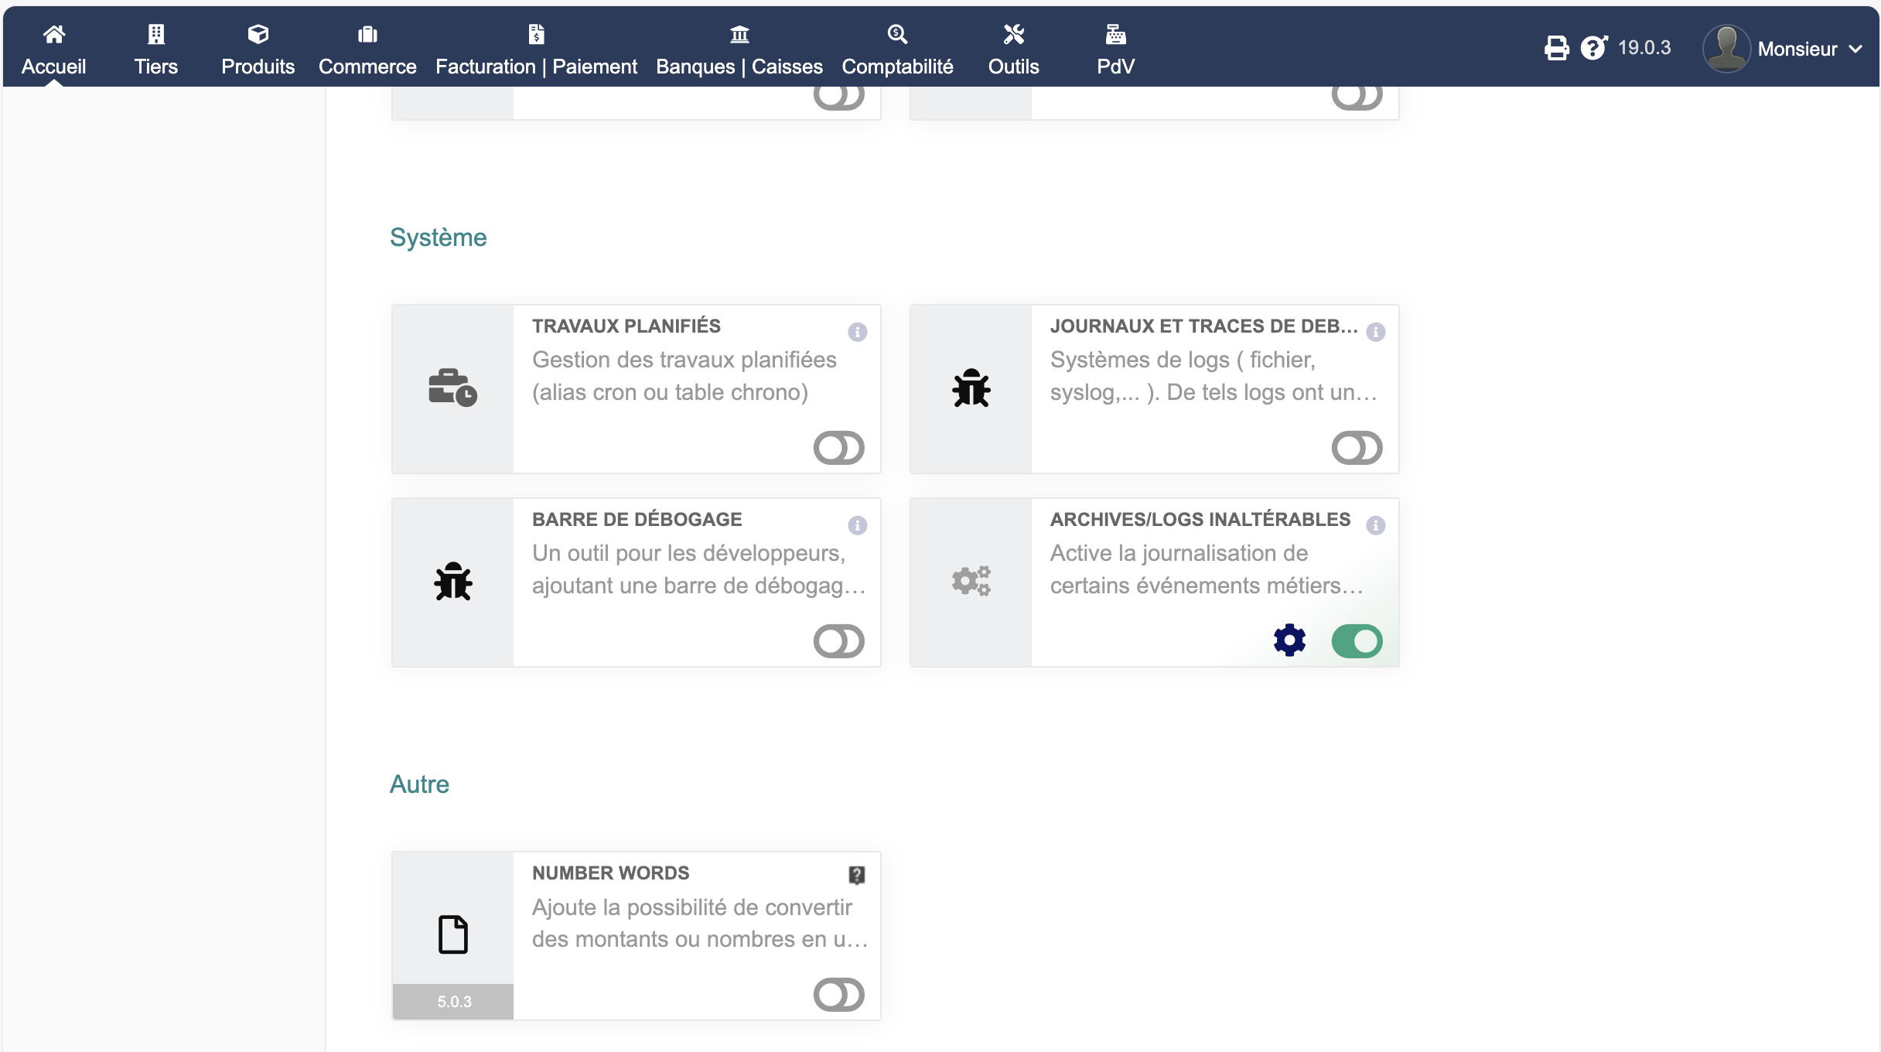Image resolution: width=1881 pixels, height=1052 pixels.
Task: Click the user avatar picture
Action: pyautogui.click(x=1726, y=48)
